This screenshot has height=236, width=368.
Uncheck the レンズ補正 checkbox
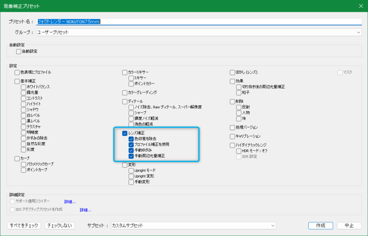click(125, 133)
